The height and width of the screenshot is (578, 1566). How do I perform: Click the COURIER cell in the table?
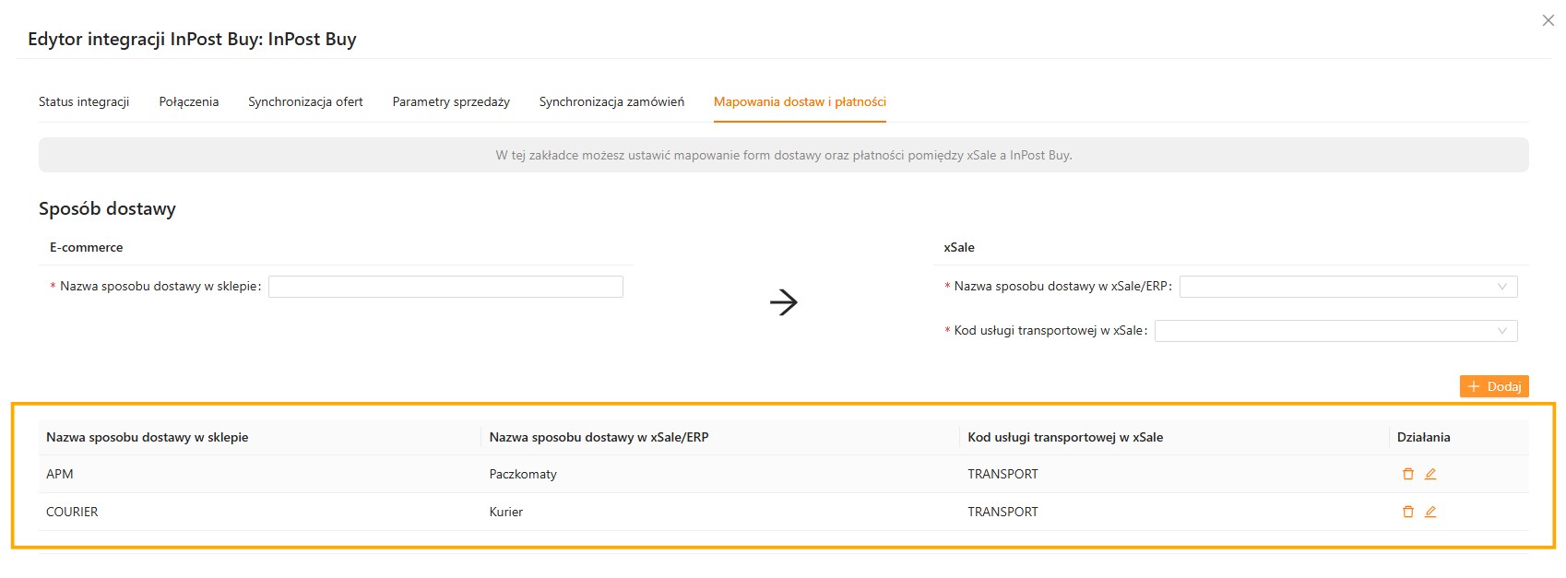[x=72, y=512]
